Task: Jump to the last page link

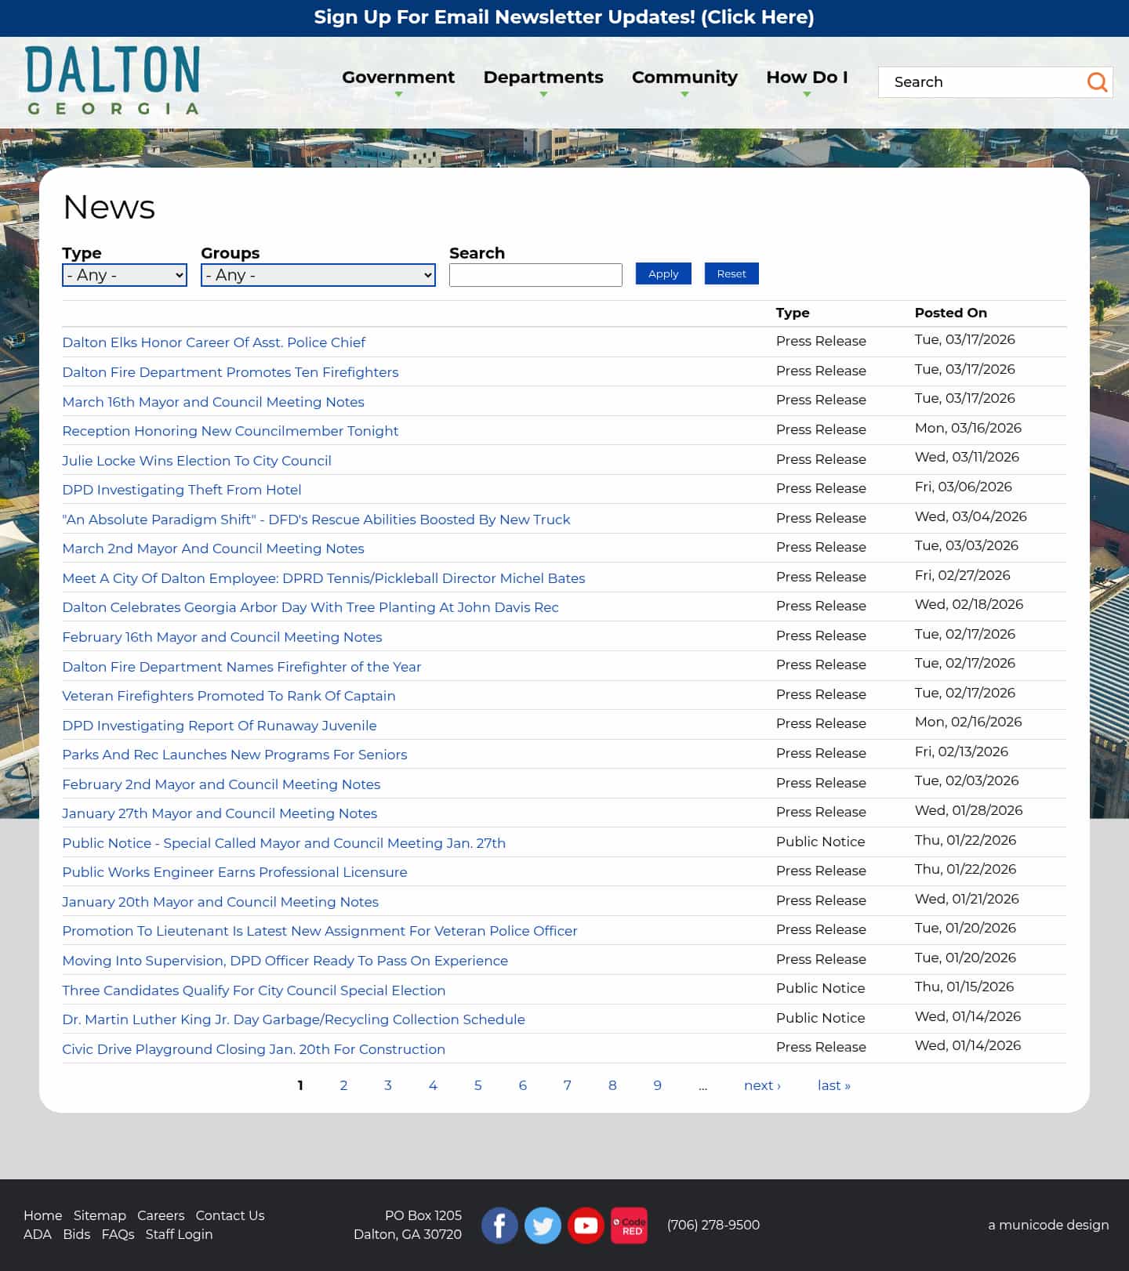Action: pyautogui.click(x=833, y=1085)
